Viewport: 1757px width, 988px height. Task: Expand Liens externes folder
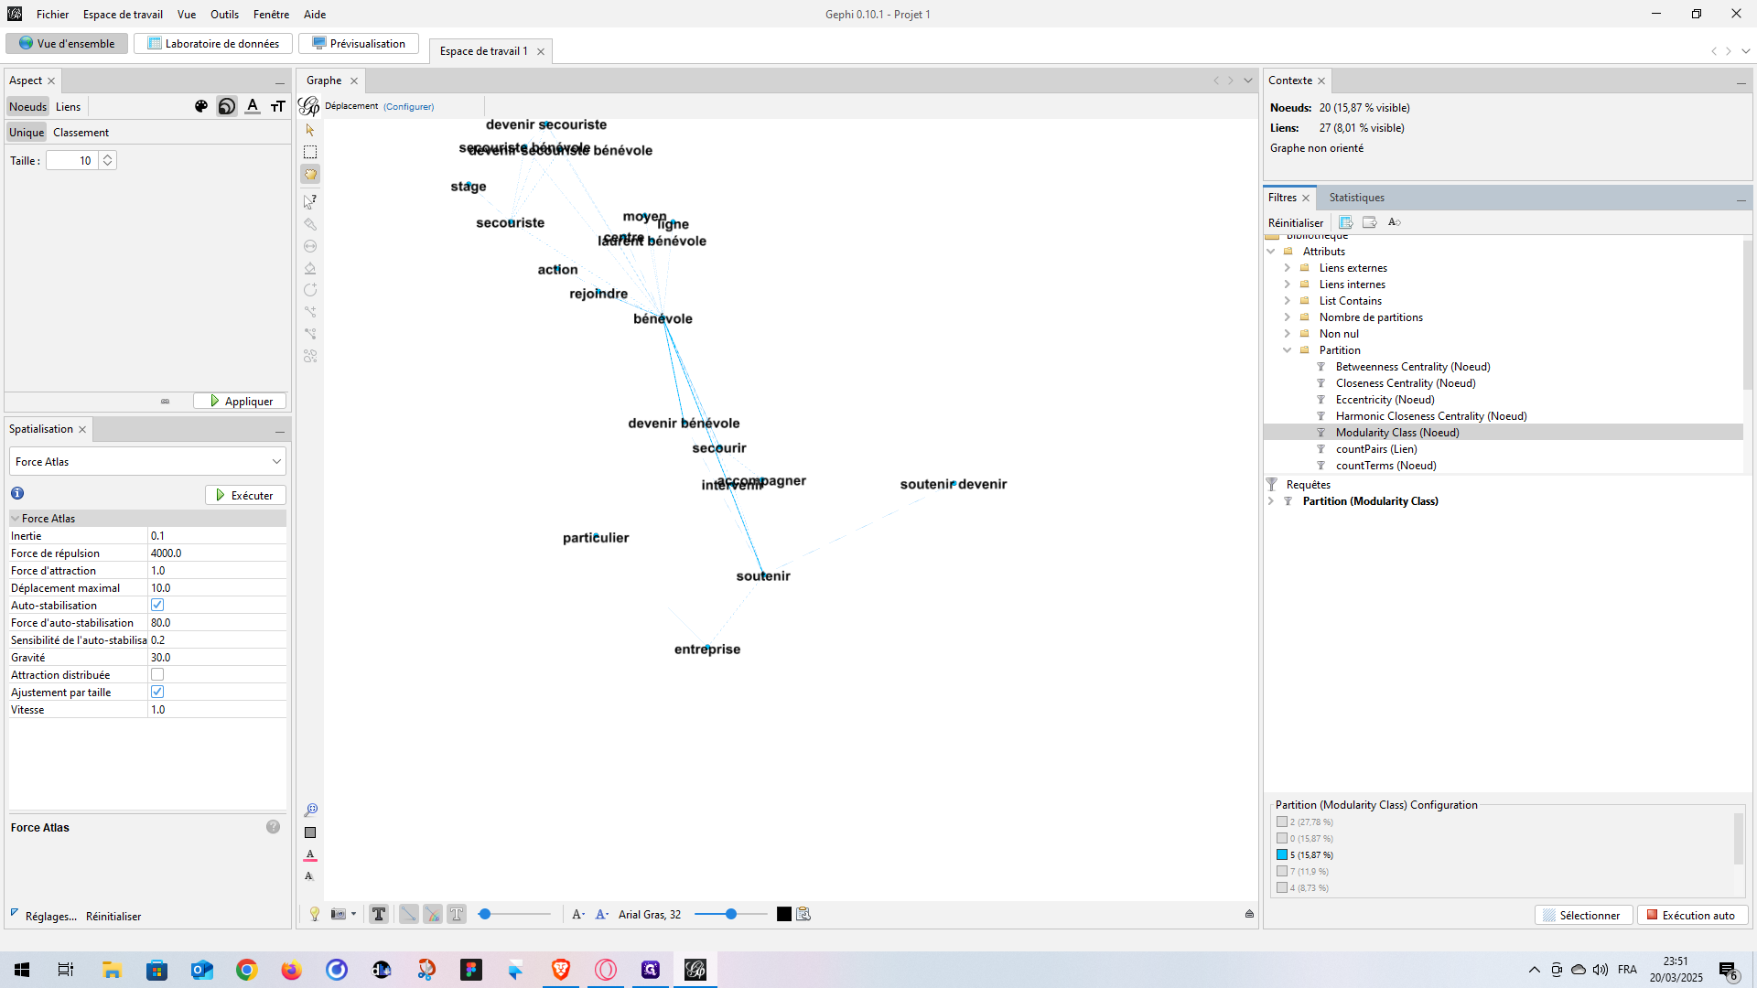(x=1288, y=268)
